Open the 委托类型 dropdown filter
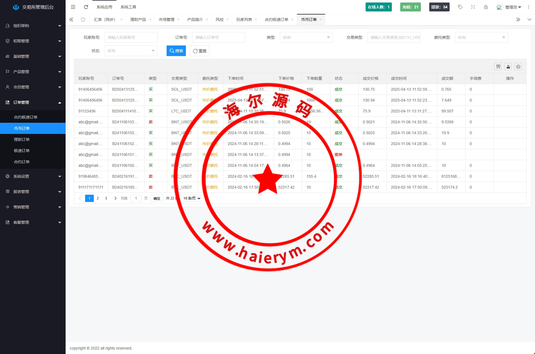 coord(481,37)
